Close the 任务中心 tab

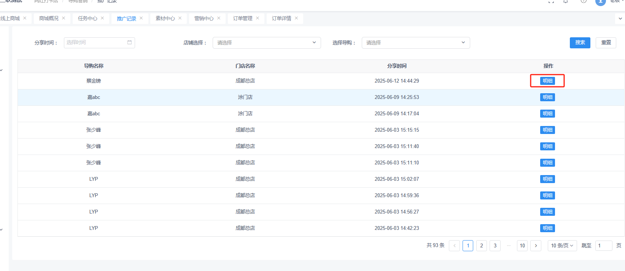point(102,18)
